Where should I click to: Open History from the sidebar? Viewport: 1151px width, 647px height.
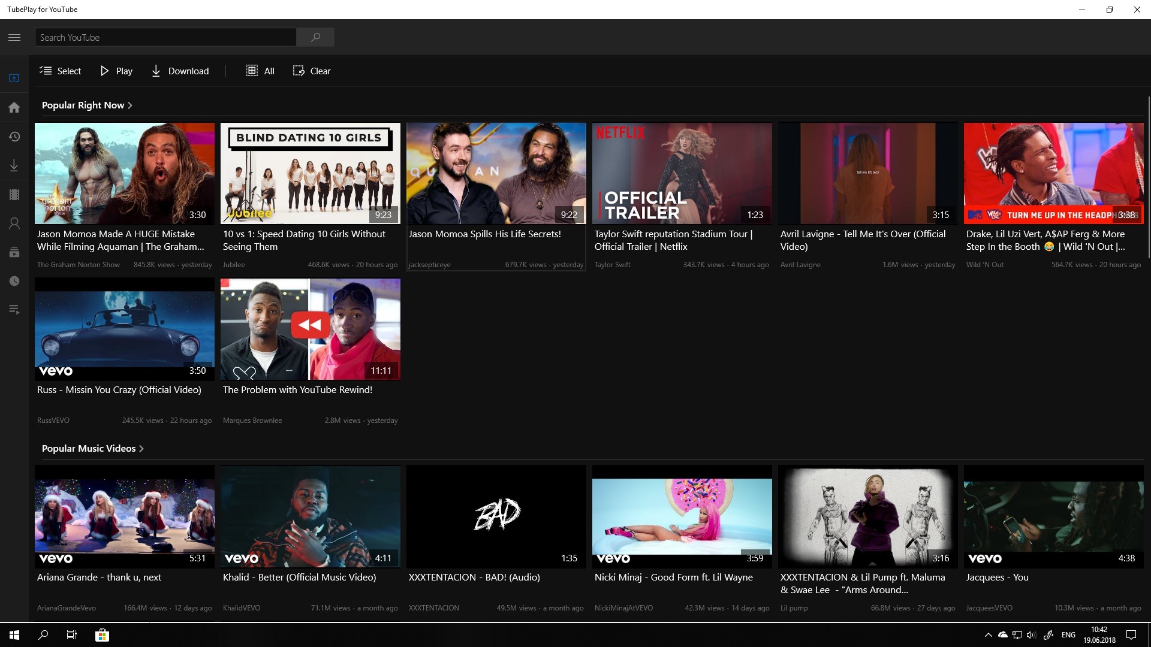coord(14,137)
